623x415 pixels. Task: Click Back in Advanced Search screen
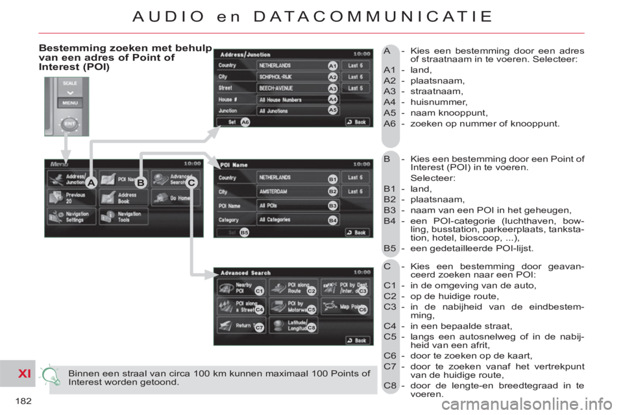pos(357,340)
